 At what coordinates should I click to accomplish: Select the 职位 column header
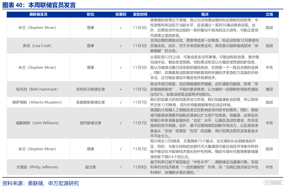click(x=91, y=14)
